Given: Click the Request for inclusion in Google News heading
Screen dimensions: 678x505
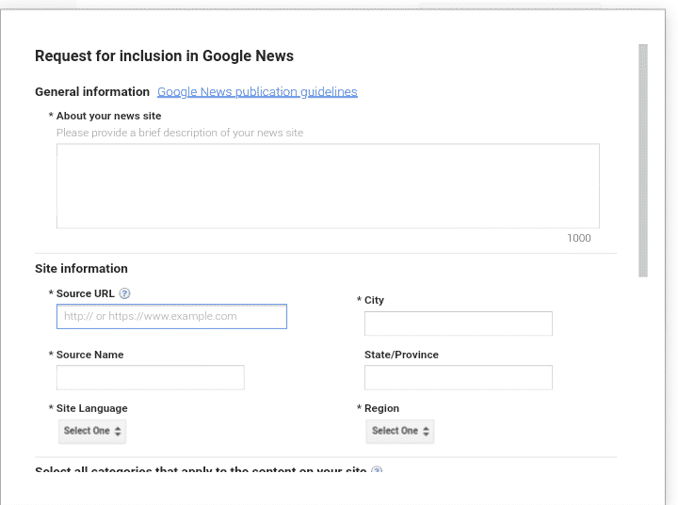Looking at the screenshot, I should tap(164, 56).
